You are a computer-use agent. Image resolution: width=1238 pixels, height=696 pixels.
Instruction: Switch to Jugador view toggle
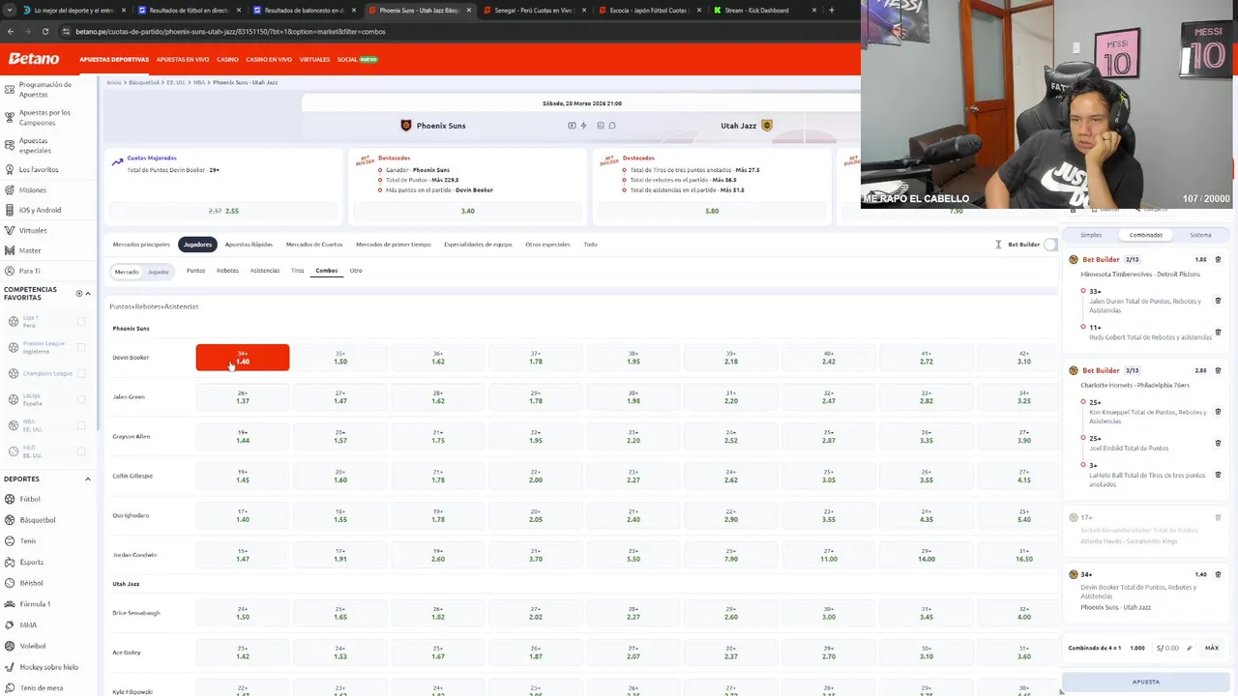[159, 272]
